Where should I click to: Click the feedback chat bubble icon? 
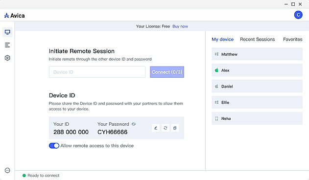coord(7,170)
